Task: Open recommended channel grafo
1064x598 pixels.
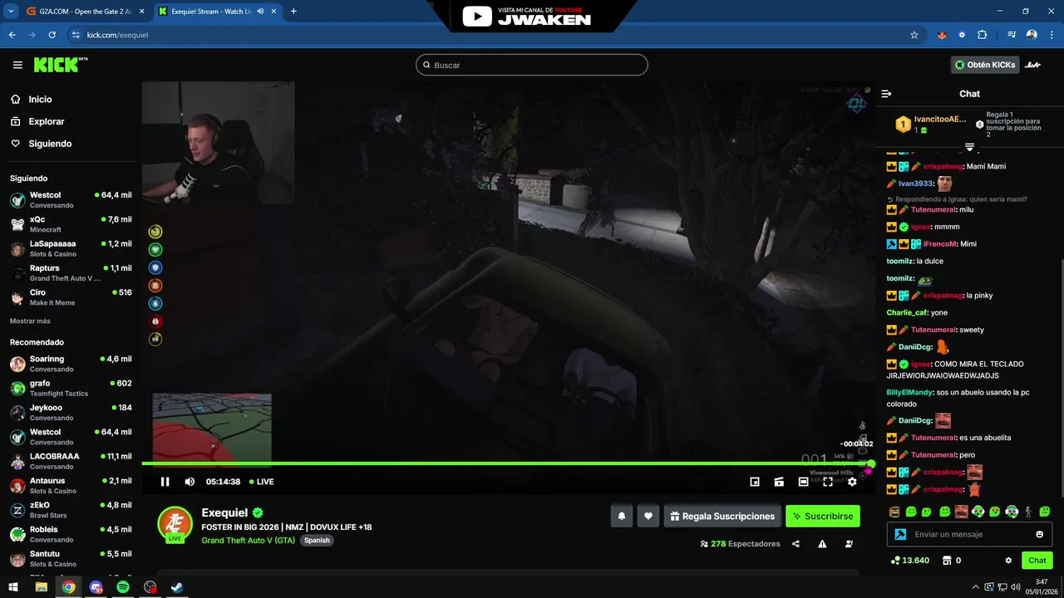Action: [71, 388]
